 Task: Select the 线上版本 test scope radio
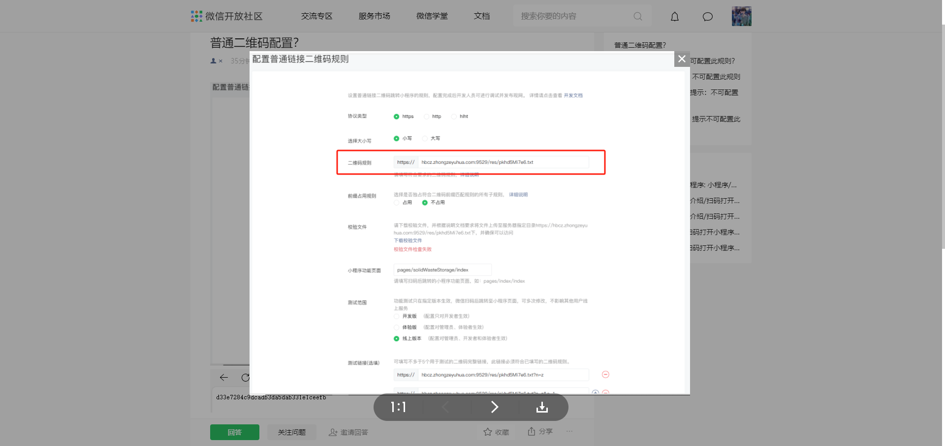396,339
